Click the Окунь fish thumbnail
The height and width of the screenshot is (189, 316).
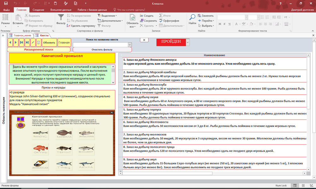[x=40, y=149]
